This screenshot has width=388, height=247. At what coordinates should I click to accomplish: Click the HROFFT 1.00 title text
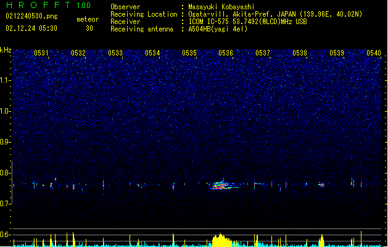click(x=48, y=5)
